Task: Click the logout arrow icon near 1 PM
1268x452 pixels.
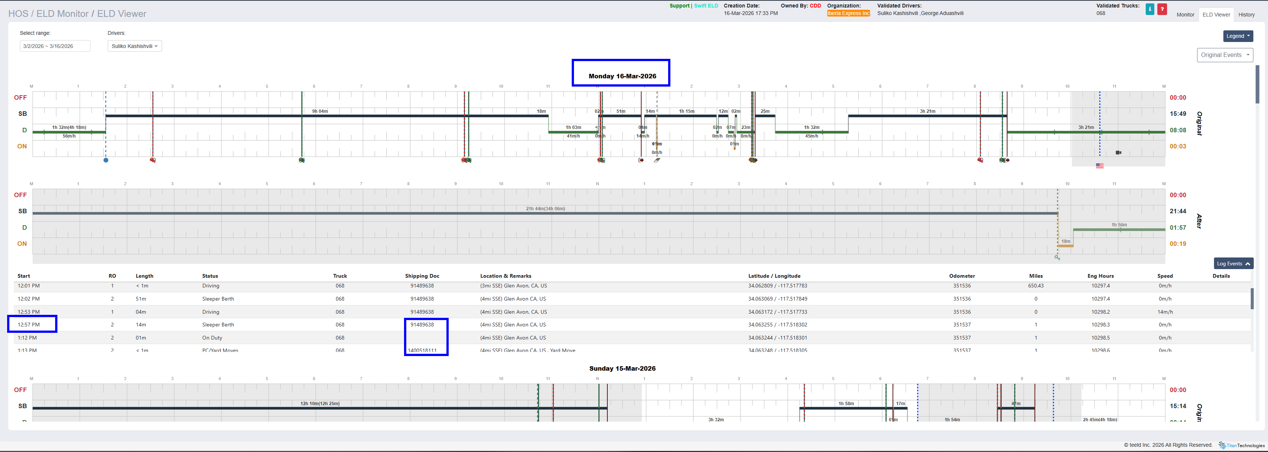Action: [x=641, y=160]
